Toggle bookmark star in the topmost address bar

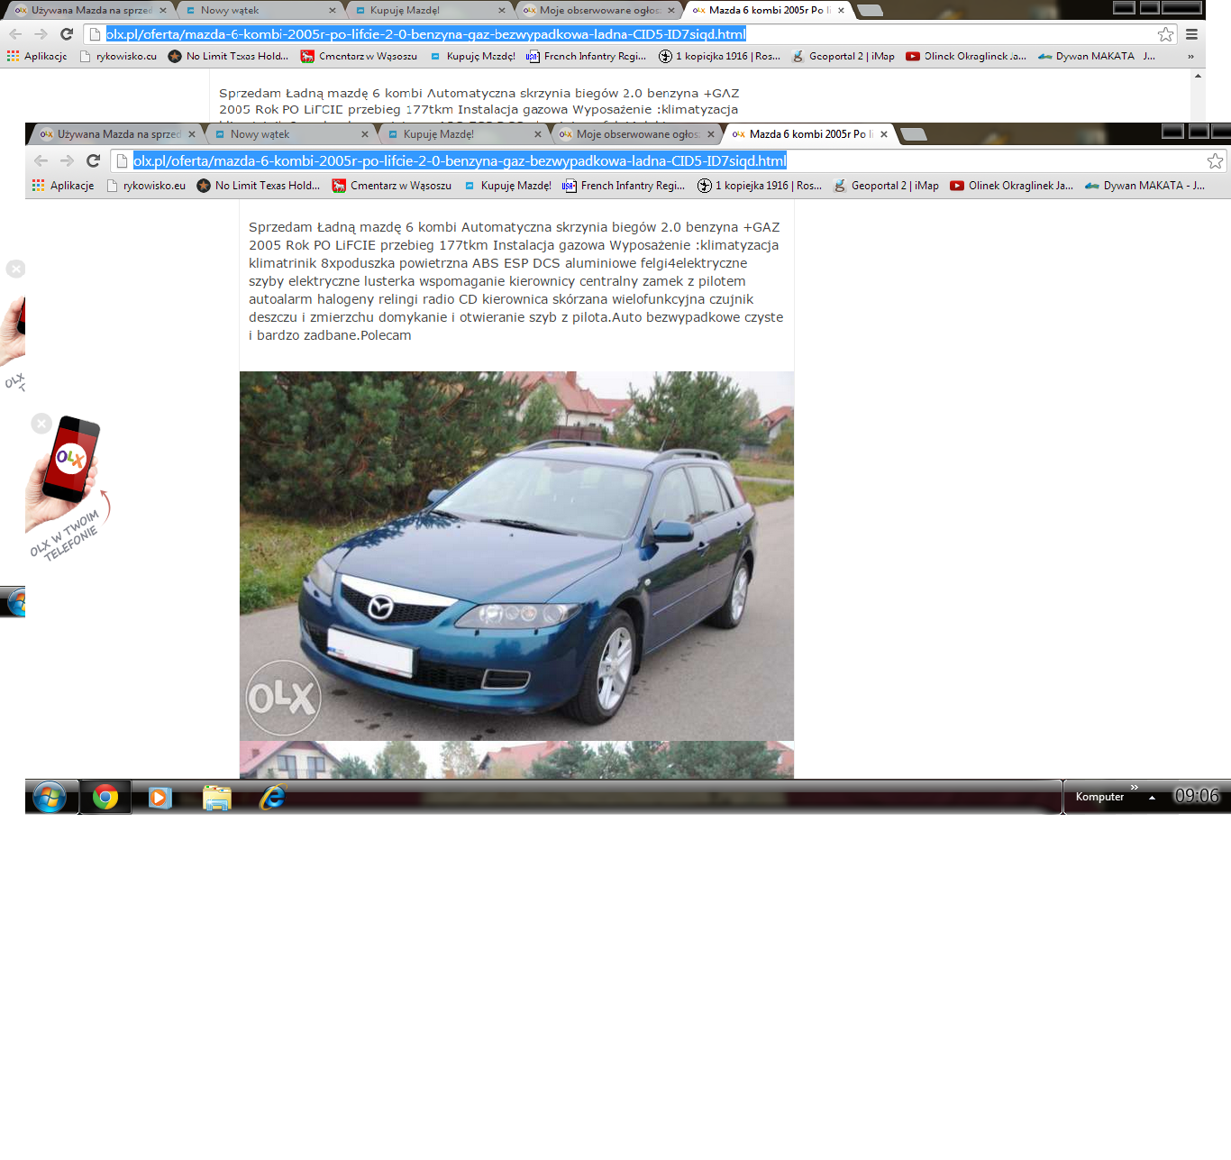pyautogui.click(x=1165, y=34)
